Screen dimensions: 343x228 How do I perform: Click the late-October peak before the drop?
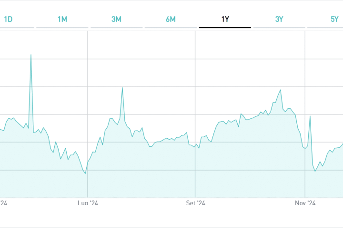pos(280,90)
